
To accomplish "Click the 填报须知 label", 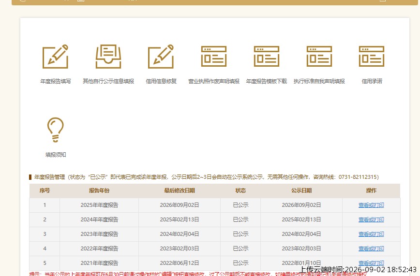I will coord(56,155).
